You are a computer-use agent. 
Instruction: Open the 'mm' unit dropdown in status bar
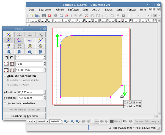(31, 121)
